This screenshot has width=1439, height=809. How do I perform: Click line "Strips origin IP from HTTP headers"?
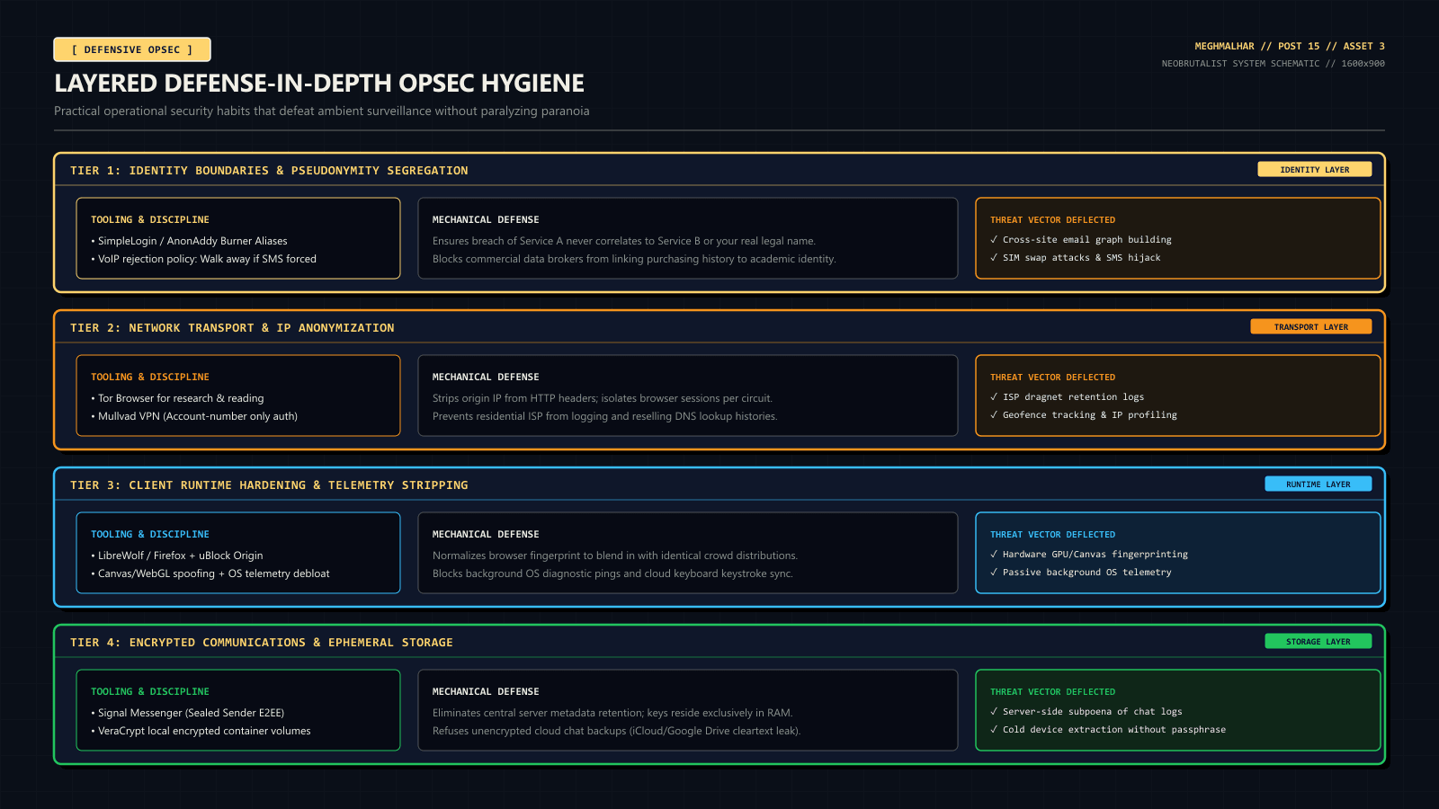(x=603, y=398)
